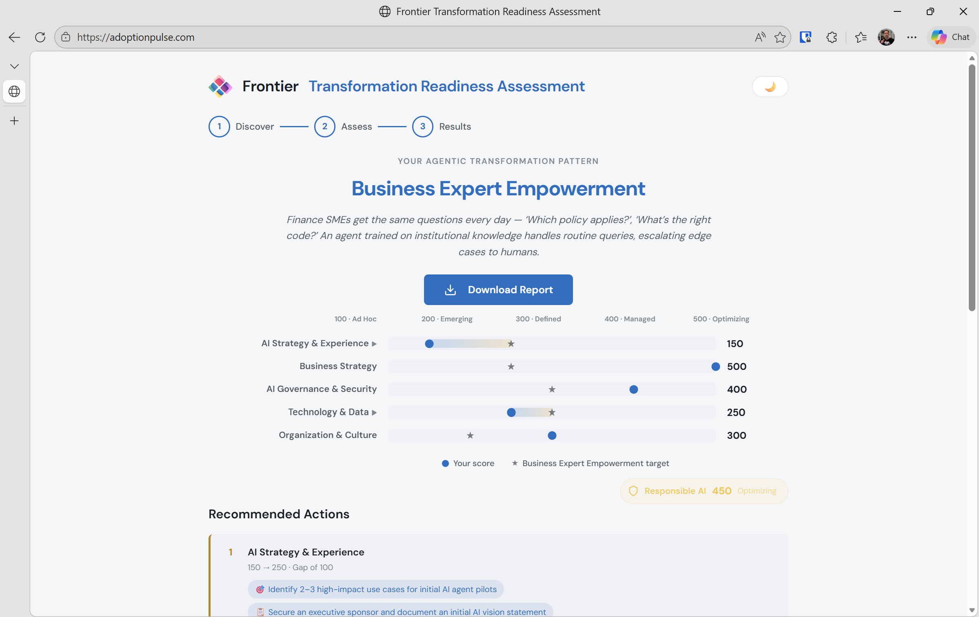The height and width of the screenshot is (617, 979).
Task: Open browser profile avatar
Action: click(x=886, y=37)
